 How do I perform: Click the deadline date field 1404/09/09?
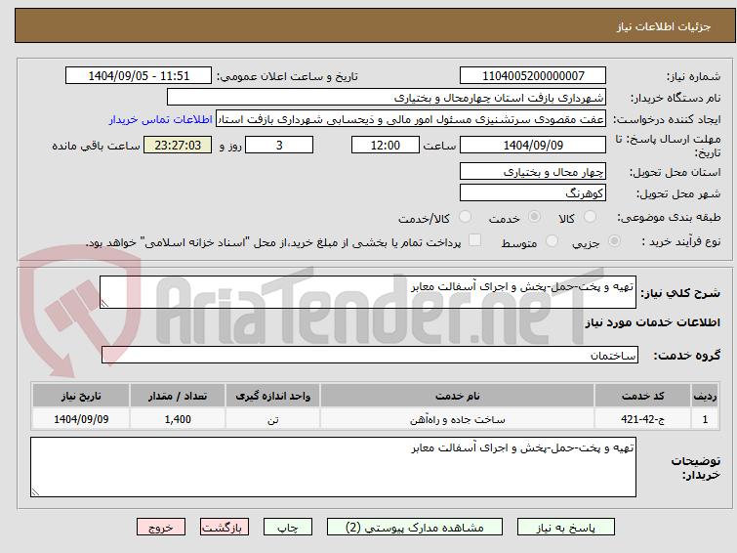point(533,145)
